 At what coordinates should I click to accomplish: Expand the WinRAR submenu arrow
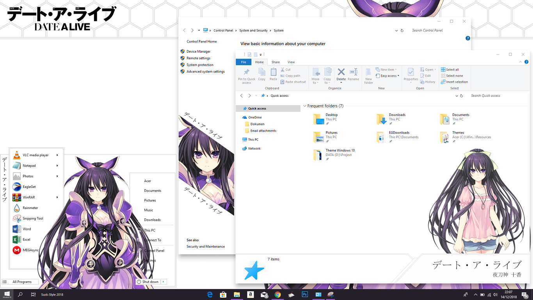57,197
